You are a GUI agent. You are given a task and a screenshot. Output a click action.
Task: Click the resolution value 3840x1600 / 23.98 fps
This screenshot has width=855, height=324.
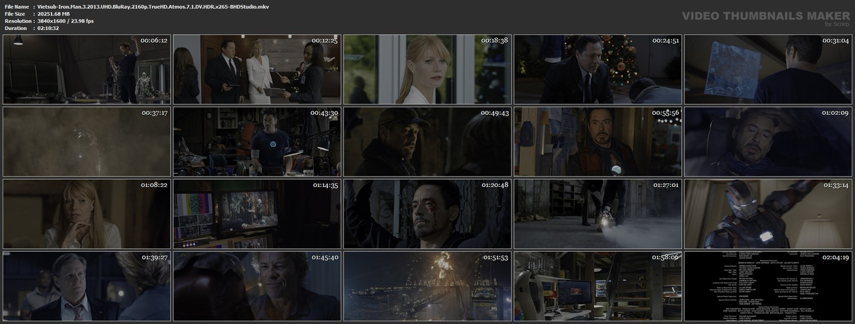[65, 21]
